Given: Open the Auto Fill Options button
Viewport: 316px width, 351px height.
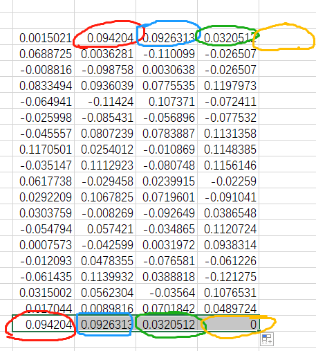Looking at the screenshot, I should point(267,339).
